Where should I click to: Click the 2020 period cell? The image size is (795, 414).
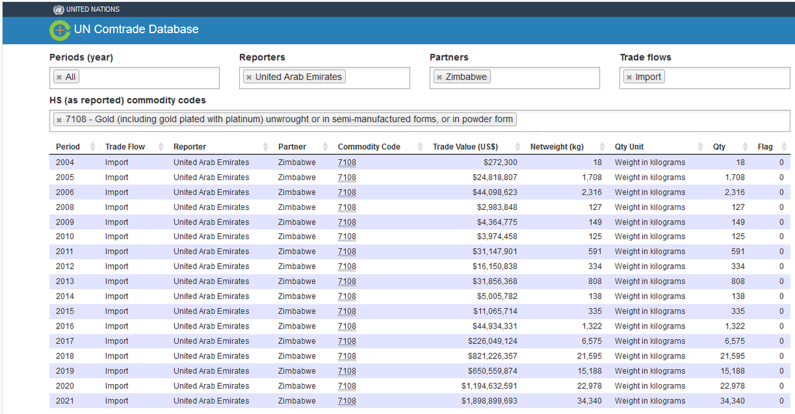(x=65, y=386)
